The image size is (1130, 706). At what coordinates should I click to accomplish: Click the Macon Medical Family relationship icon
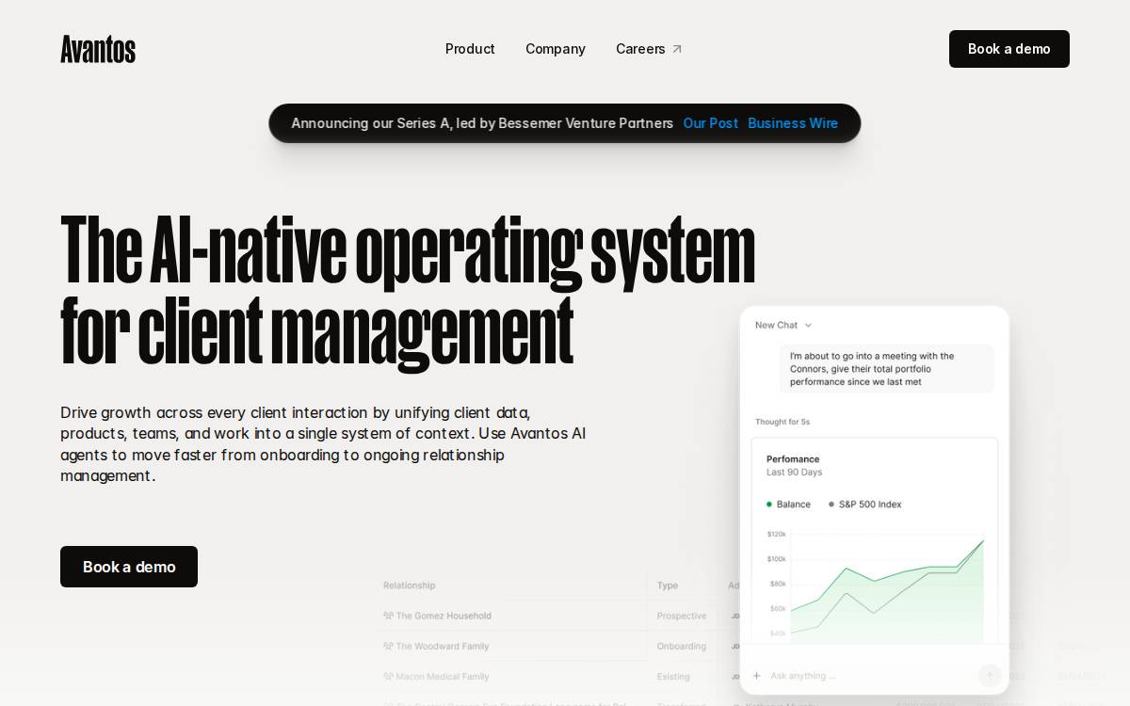point(388,676)
